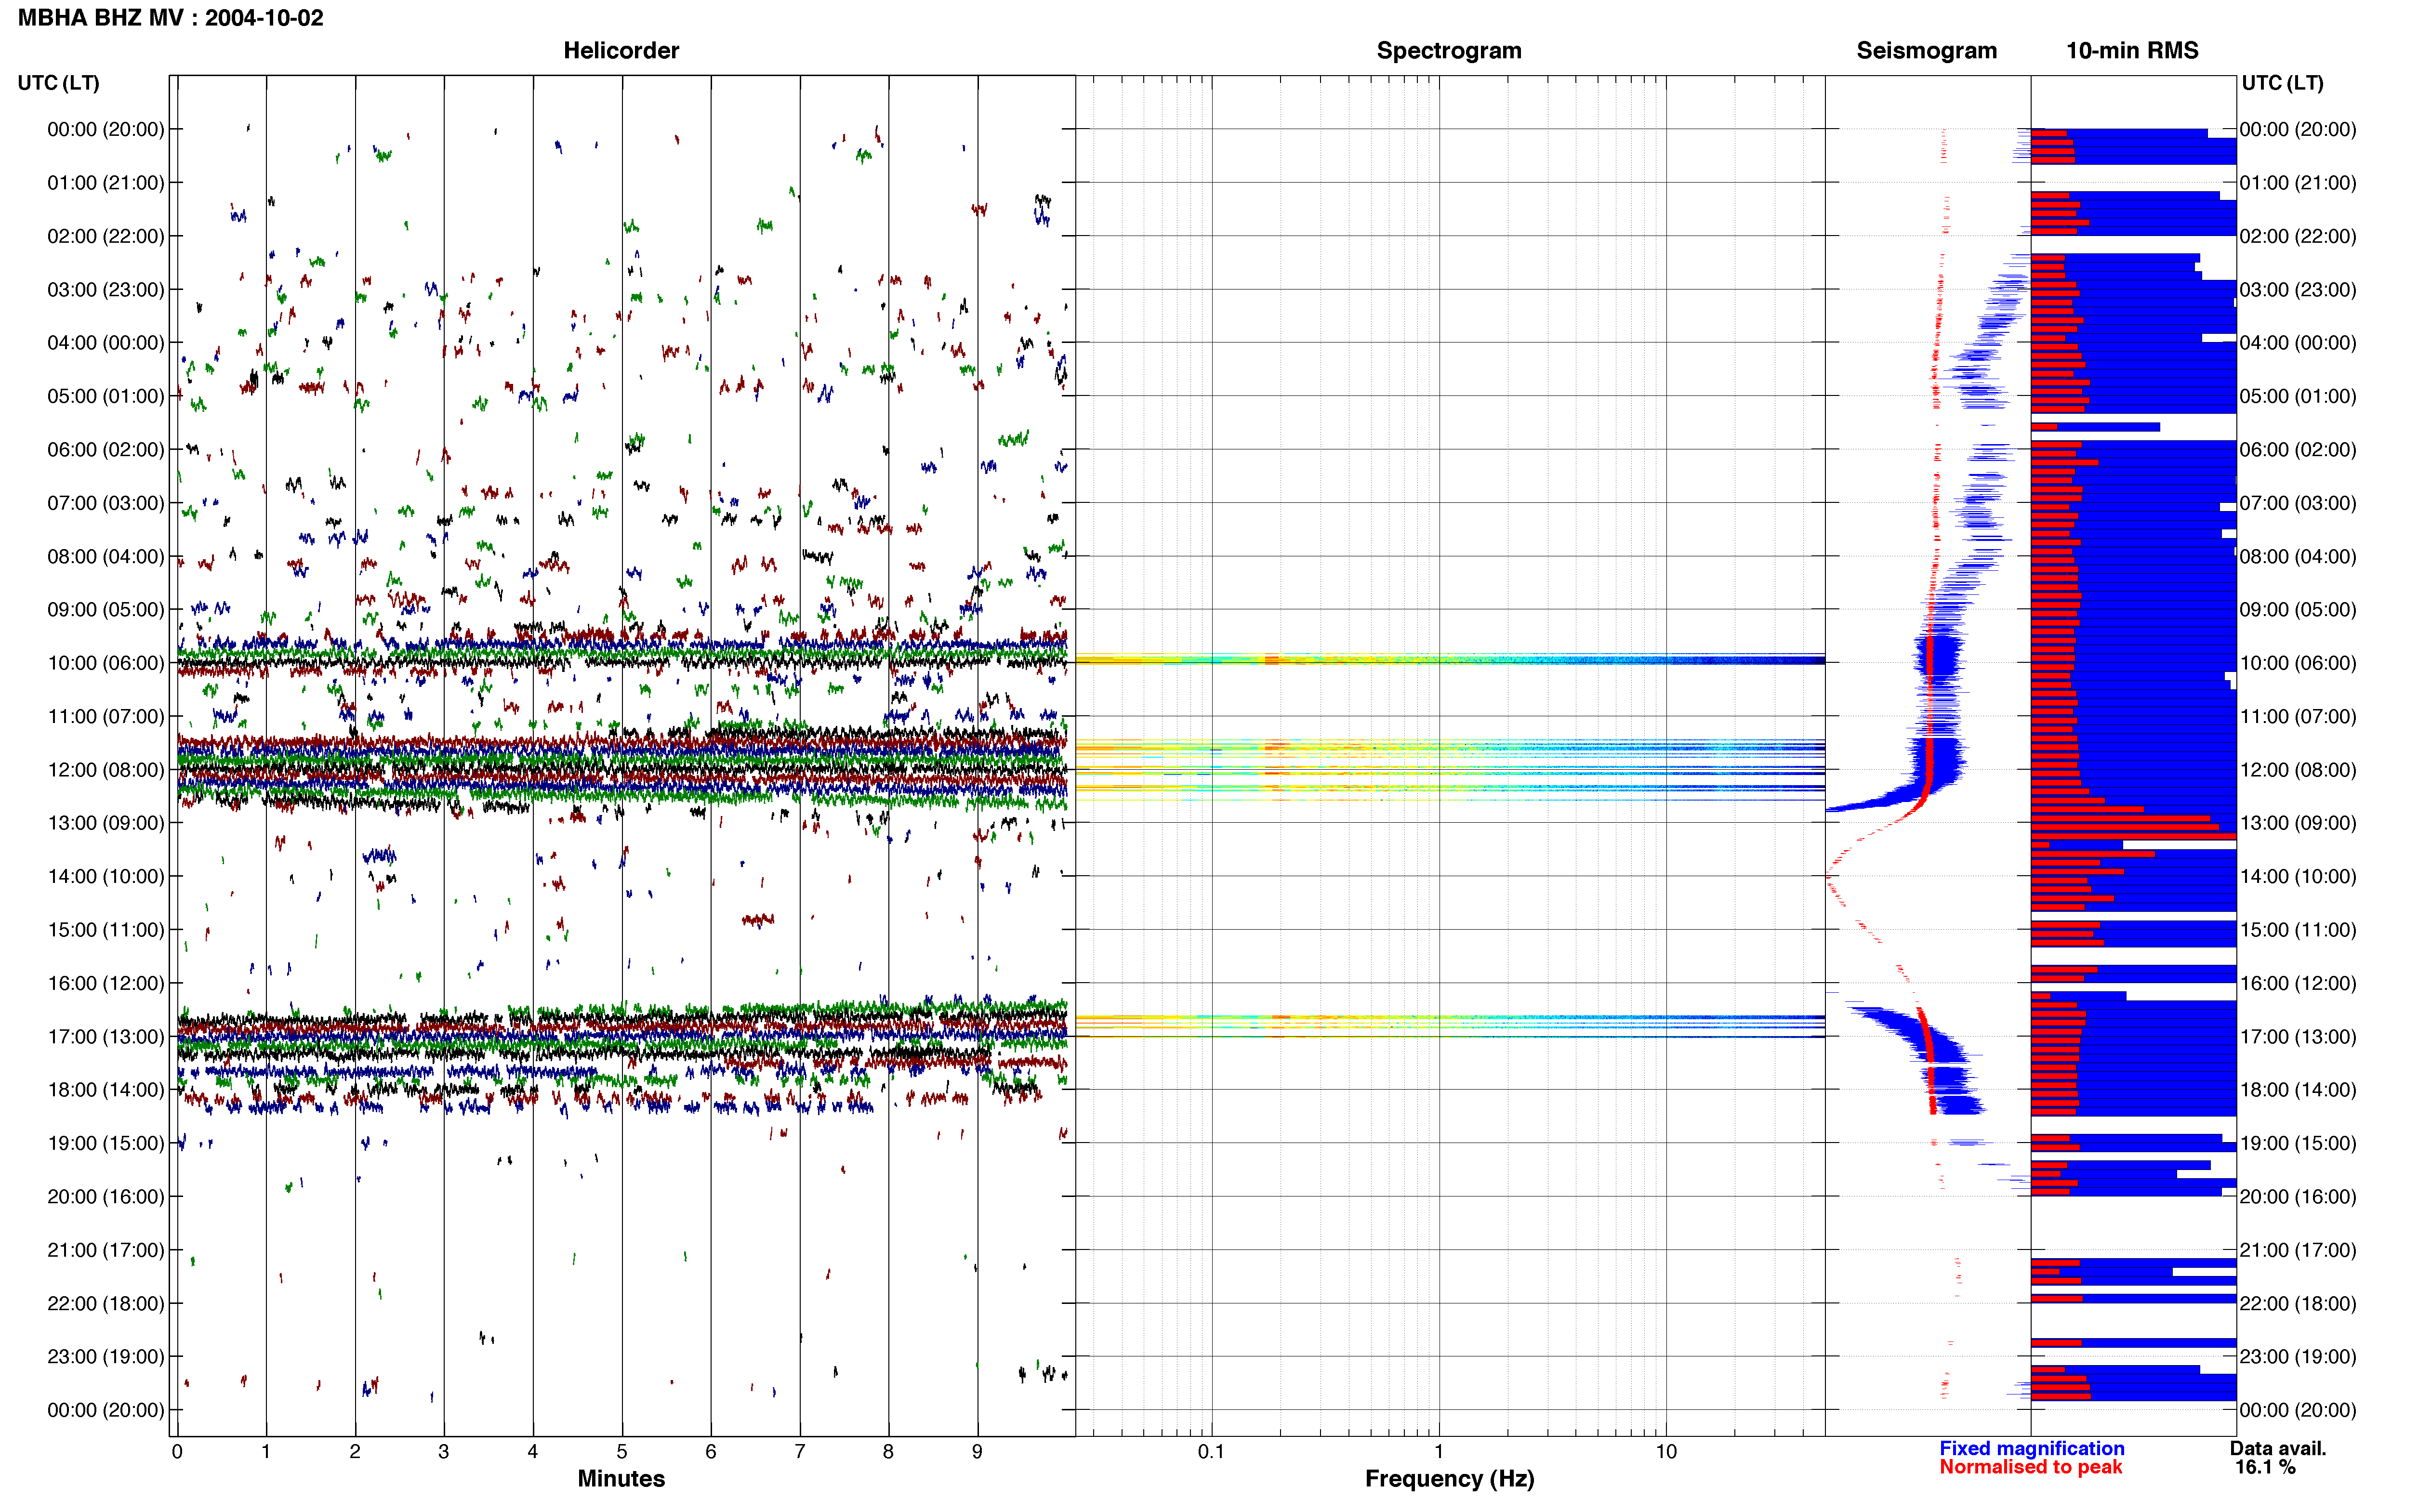Viewport: 2418px width, 1512px height.
Task: Click the 'Data avail.' label
Action: click(x=2278, y=1448)
